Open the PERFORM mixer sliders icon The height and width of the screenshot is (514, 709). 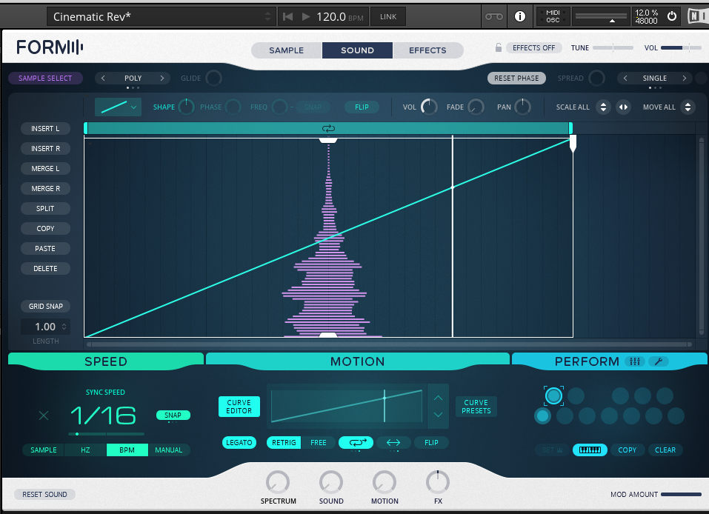click(x=635, y=361)
